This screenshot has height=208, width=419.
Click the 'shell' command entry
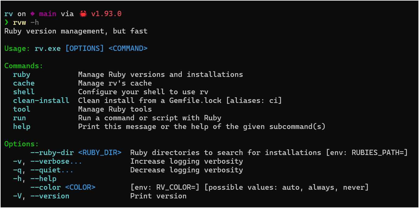pyautogui.click(x=24, y=92)
